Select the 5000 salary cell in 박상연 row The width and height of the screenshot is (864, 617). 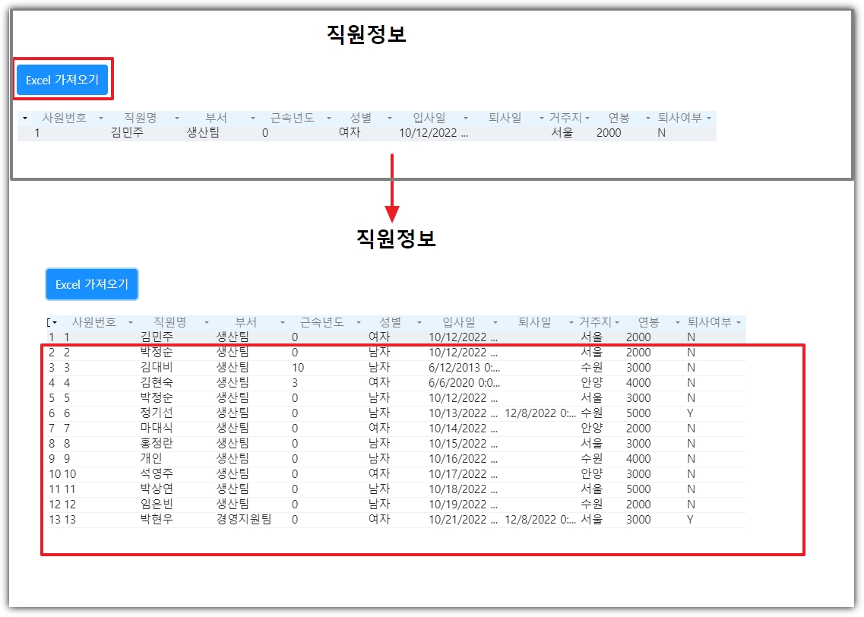638,489
